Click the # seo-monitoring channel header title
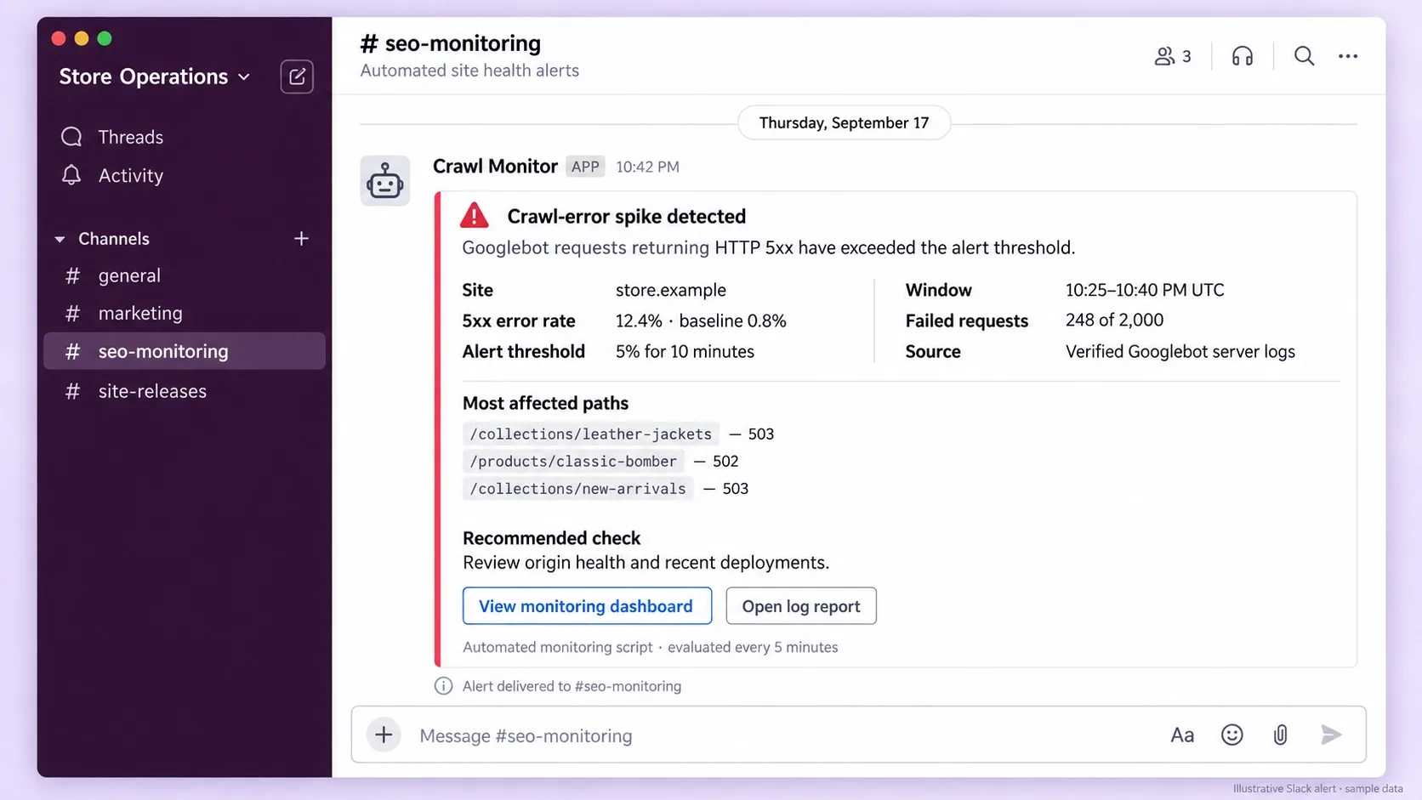This screenshot has width=1422, height=800. pos(451,43)
